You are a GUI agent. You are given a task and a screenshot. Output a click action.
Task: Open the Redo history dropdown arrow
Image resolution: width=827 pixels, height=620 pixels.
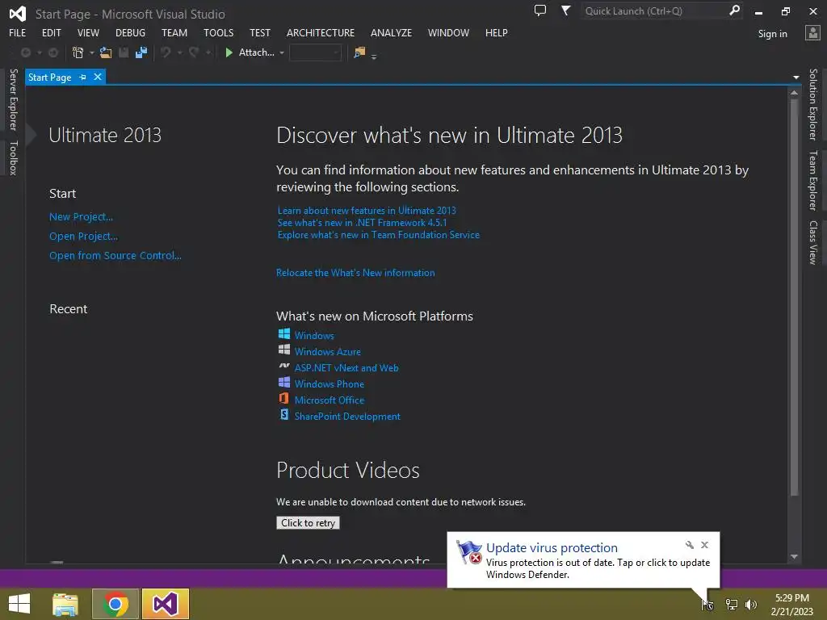(x=208, y=52)
